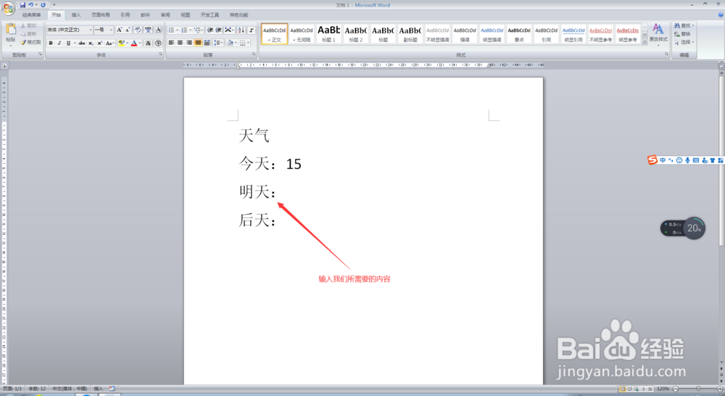Click the 字数: 12 word count in the status bar
This screenshot has height=396, width=725.
pos(37,389)
